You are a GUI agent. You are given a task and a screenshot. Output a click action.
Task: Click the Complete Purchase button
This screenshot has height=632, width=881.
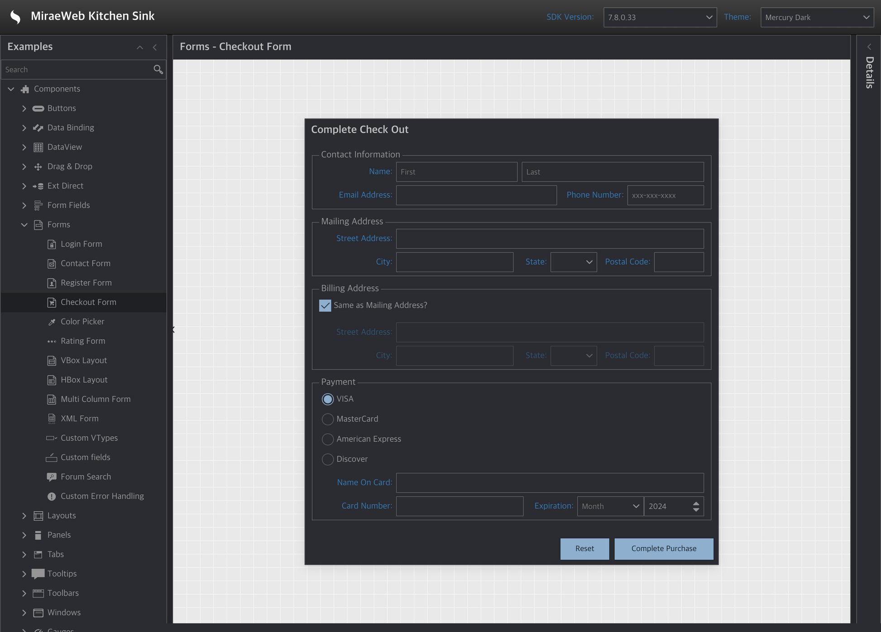pos(663,549)
